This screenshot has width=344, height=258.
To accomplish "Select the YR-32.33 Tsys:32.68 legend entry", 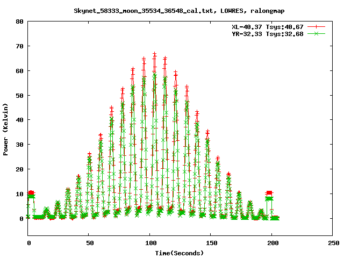I will coord(268,34).
